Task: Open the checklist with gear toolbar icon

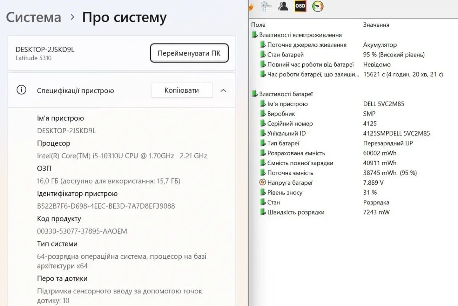Action: 266,6
